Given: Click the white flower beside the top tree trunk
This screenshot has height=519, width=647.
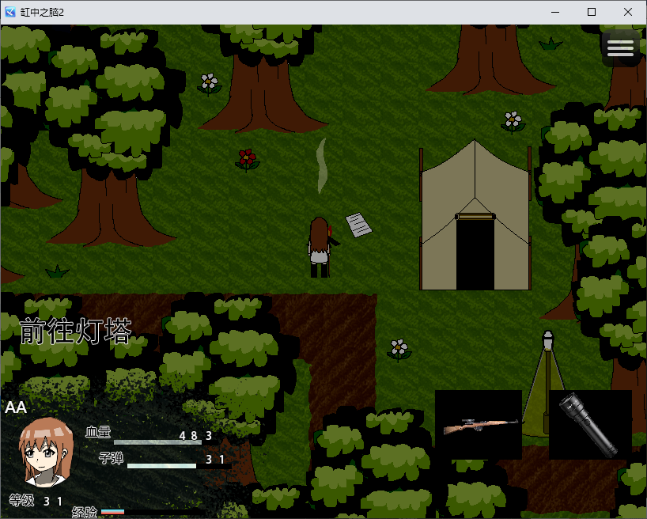Looking at the screenshot, I should [209, 84].
